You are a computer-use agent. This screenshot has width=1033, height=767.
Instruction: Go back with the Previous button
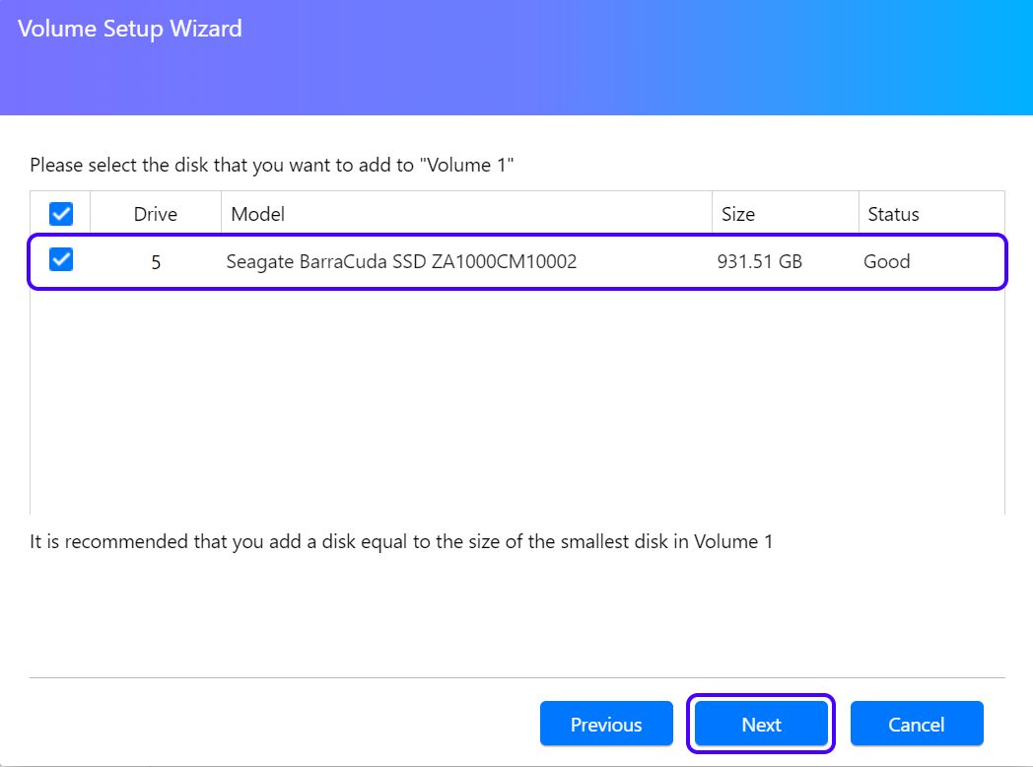pos(606,725)
